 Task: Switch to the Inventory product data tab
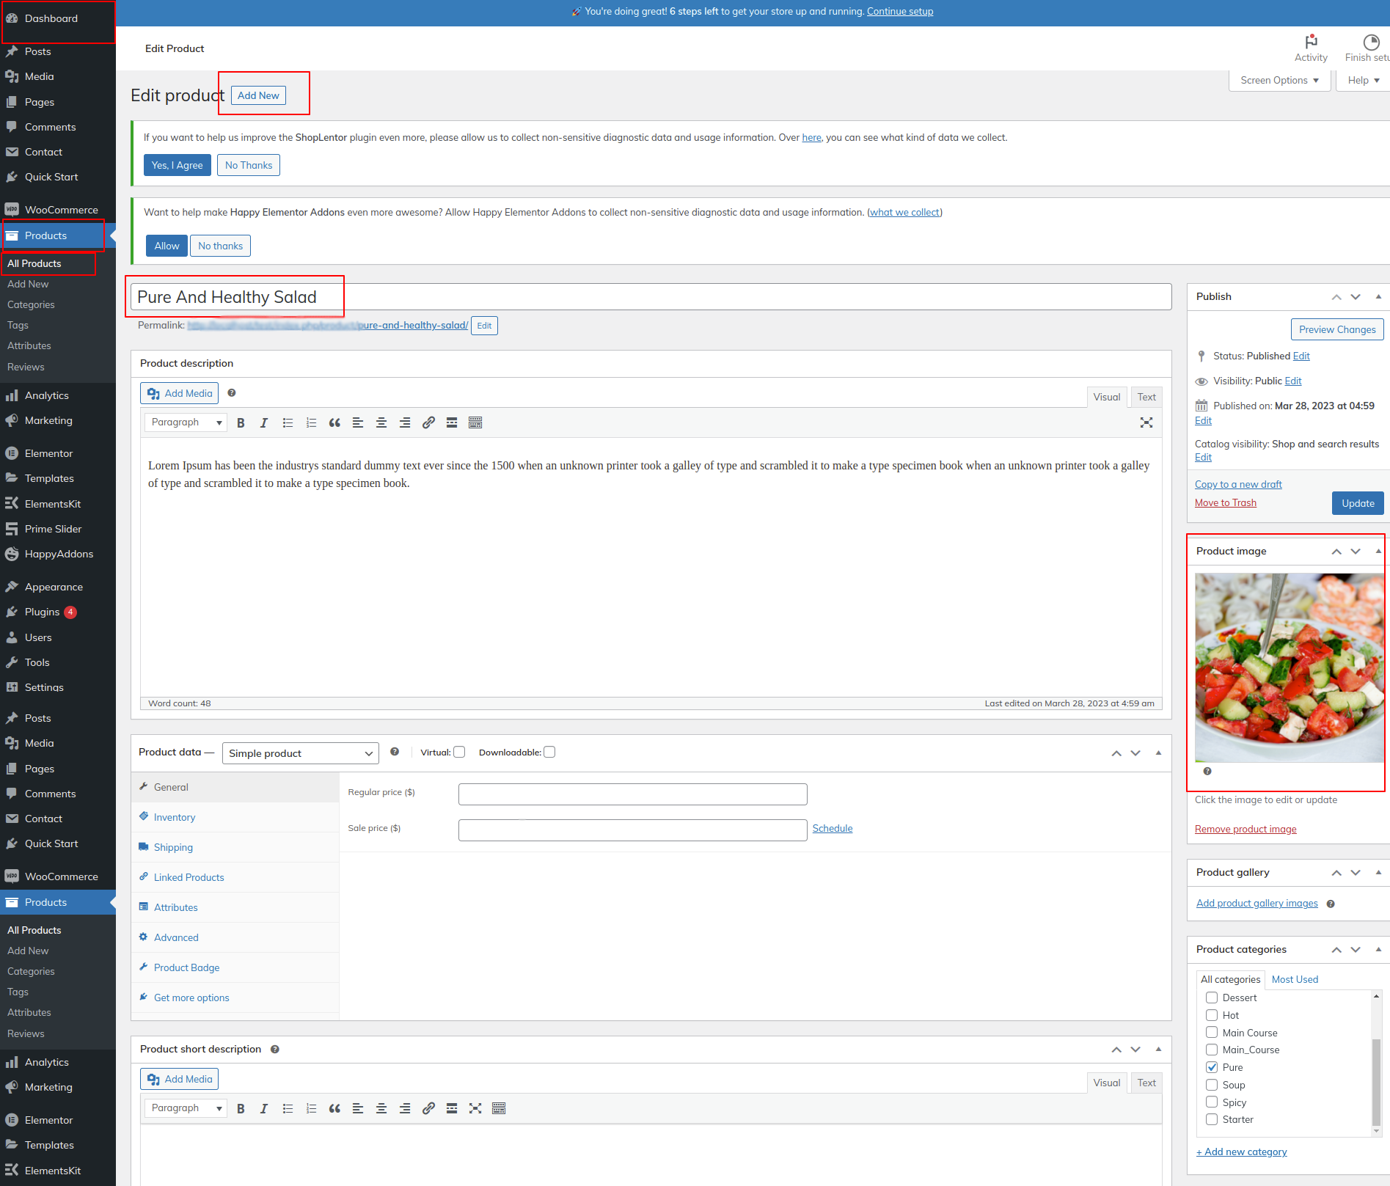click(x=175, y=817)
